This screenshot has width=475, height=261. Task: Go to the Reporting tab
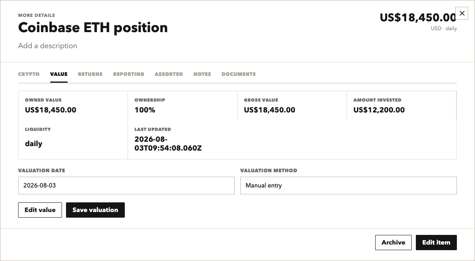(x=128, y=74)
